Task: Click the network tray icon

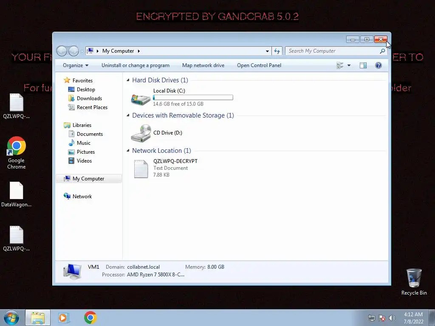Action: [371, 318]
